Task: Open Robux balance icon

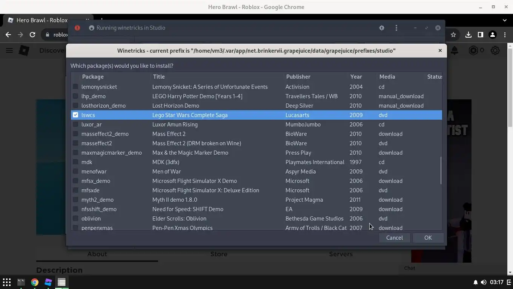Action: [473, 50]
